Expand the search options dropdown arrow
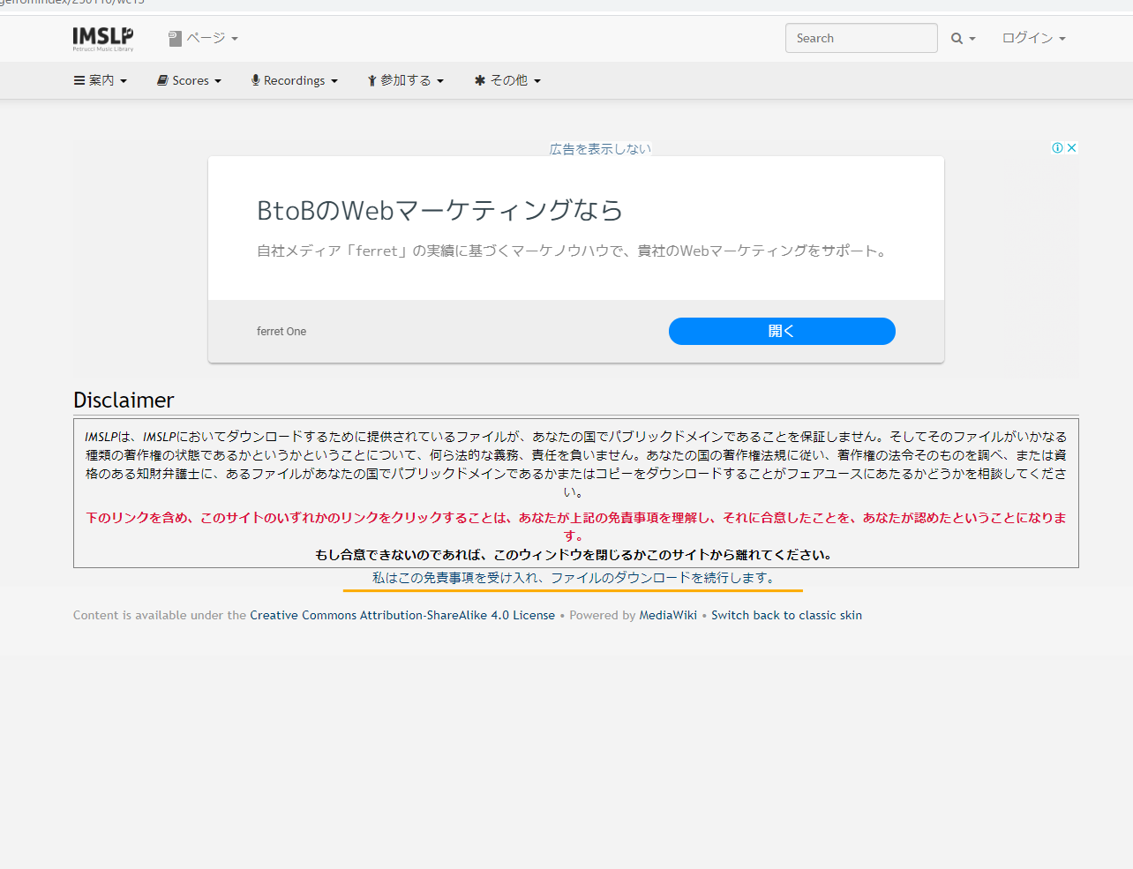 972,39
